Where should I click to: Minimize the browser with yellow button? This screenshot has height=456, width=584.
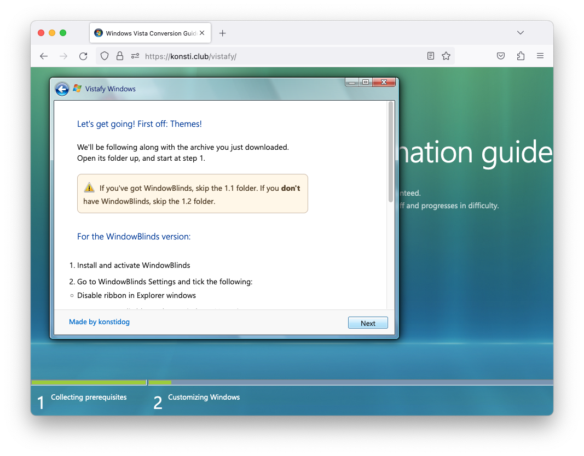tap(52, 33)
